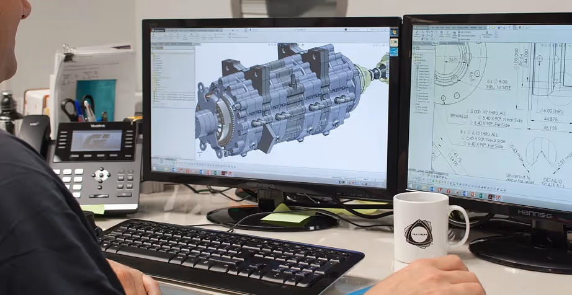Screen dimensions: 572x295
Task: Select the 'R6.5' radius dimension
Action: (x=471, y=76)
